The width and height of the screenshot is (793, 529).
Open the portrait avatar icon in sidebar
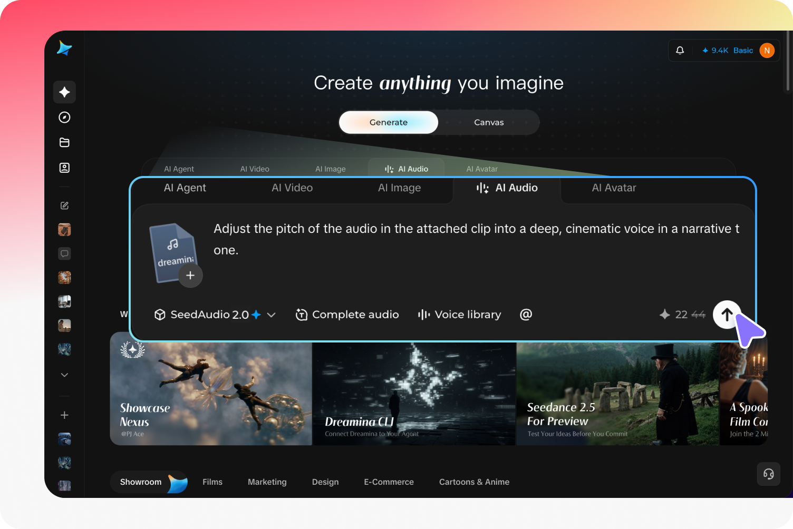tap(64, 168)
